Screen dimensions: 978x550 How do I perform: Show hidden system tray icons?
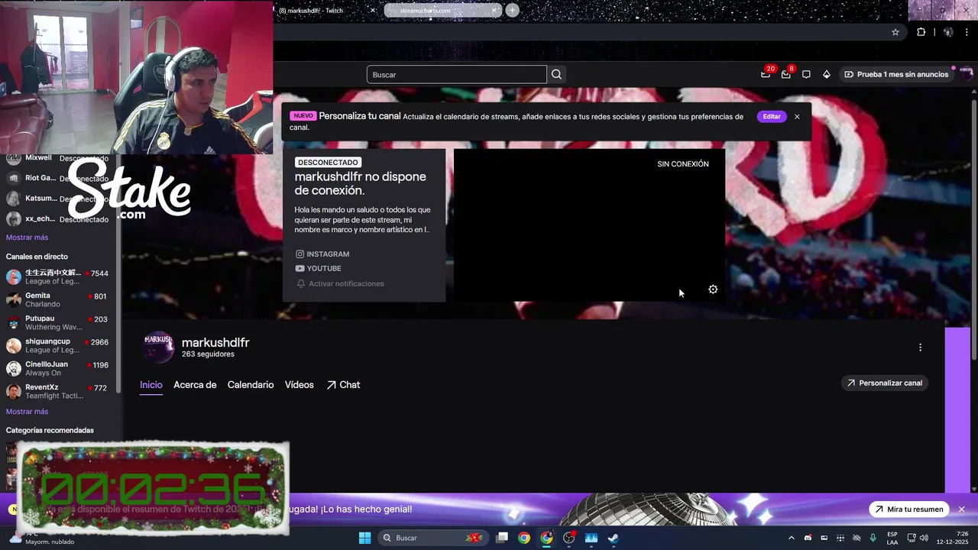[791, 538]
